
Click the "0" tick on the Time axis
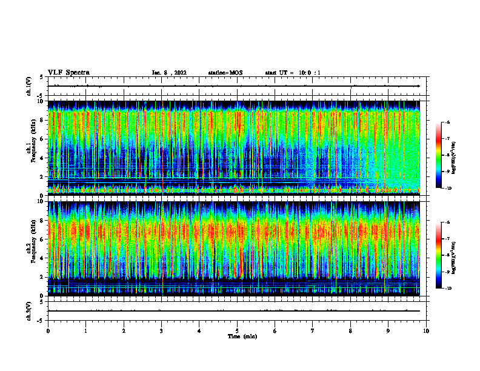pyautogui.click(x=48, y=331)
